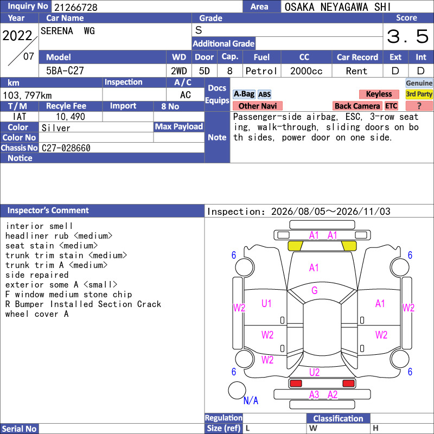The image size is (434, 434).
Task: Click the score value 3.5
Action: (x=407, y=36)
